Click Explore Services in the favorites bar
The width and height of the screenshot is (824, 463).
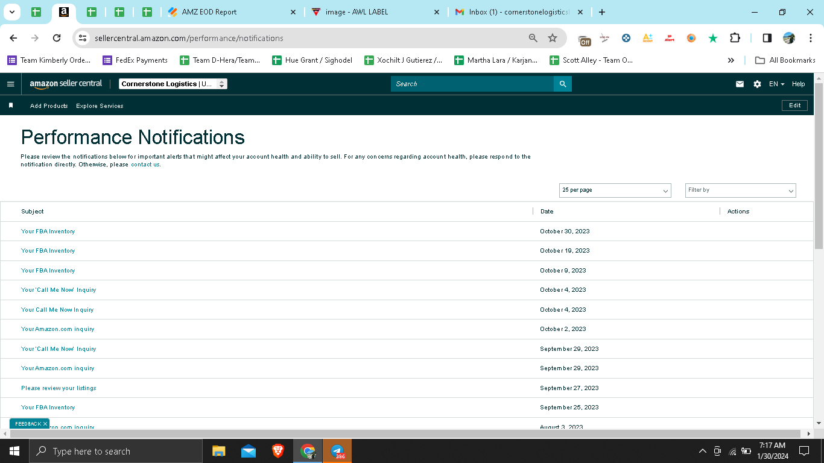100,106
